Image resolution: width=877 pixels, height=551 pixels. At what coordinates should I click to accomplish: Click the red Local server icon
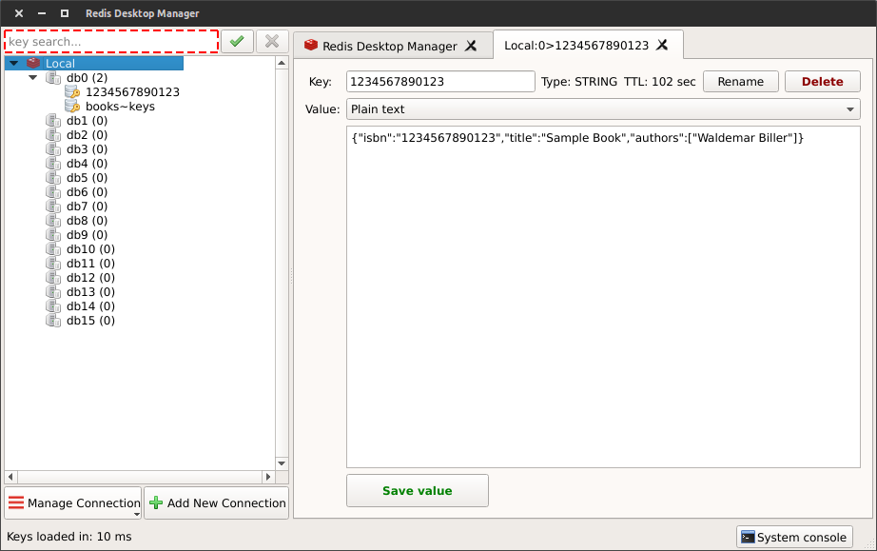pyautogui.click(x=33, y=63)
